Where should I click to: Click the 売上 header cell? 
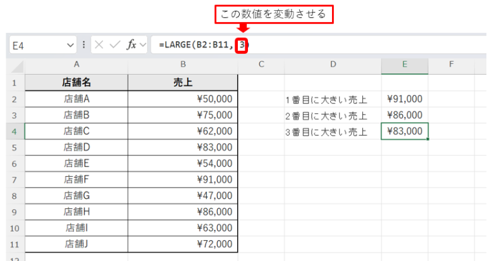click(x=183, y=83)
